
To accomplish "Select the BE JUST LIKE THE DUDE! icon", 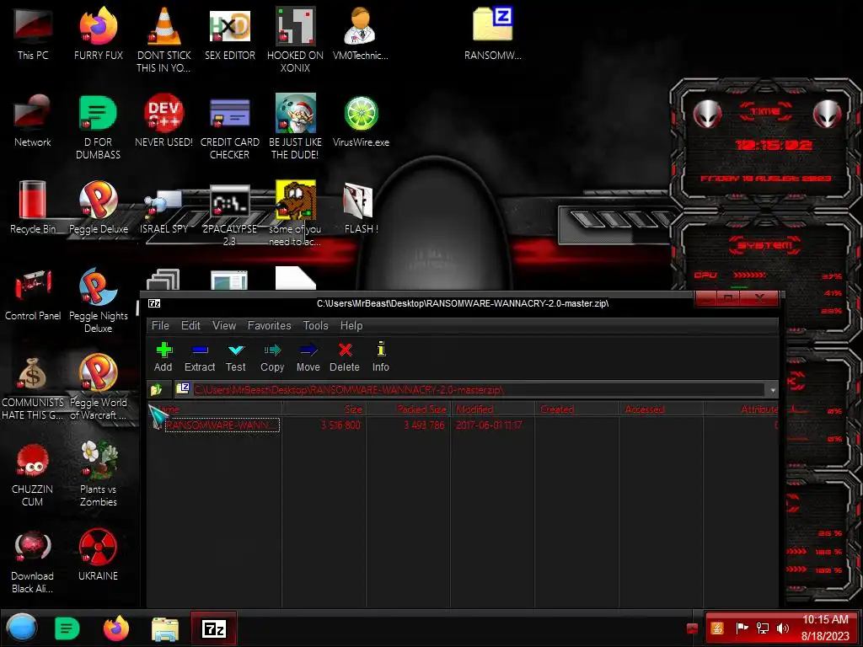I will click(296, 126).
